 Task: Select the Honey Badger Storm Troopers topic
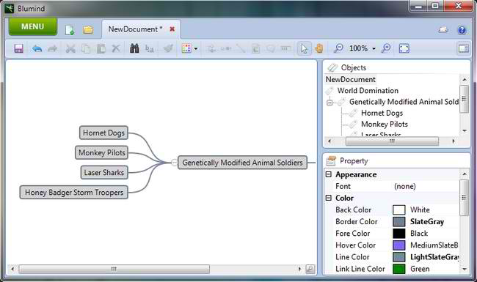click(74, 192)
